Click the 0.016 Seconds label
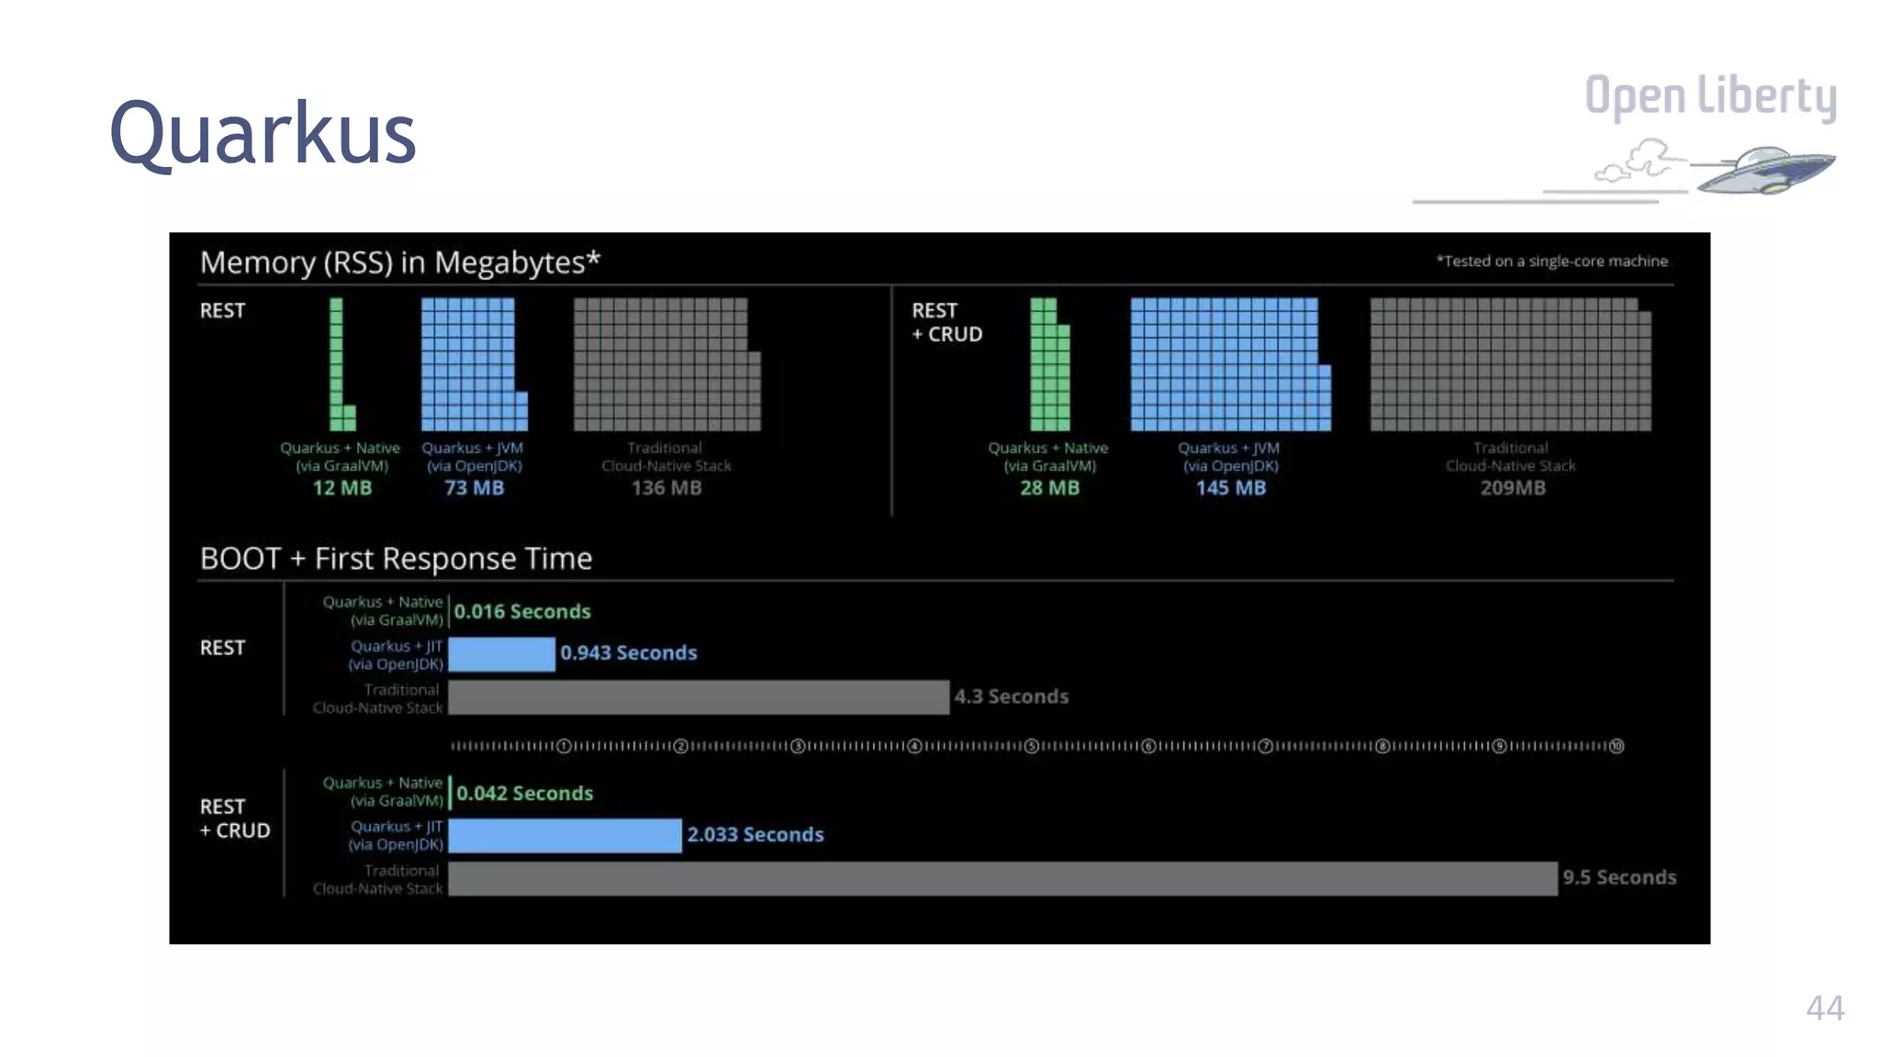The height and width of the screenshot is (1057, 1880). pyautogui.click(x=521, y=612)
